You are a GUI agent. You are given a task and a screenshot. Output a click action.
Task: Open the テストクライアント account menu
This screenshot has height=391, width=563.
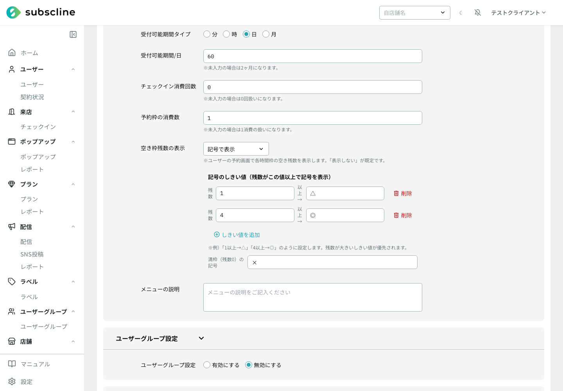pyautogui.click(x=518, y=13)
